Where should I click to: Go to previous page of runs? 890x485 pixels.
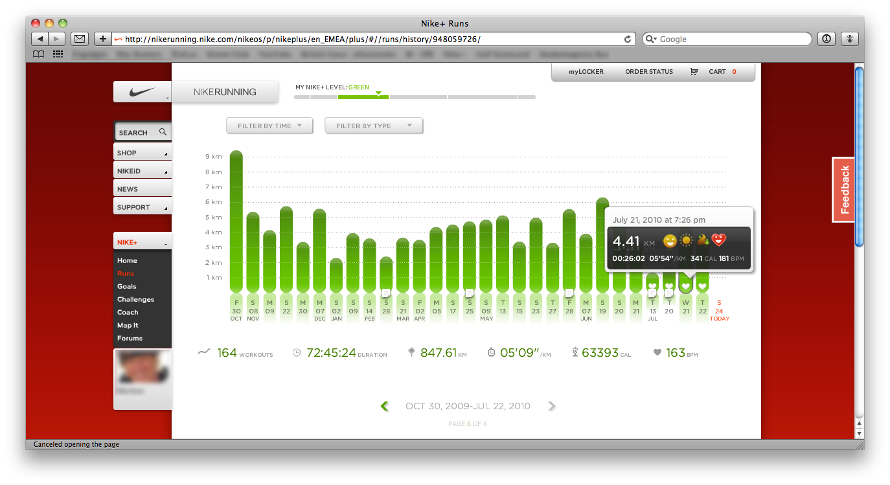coord(385,407)
